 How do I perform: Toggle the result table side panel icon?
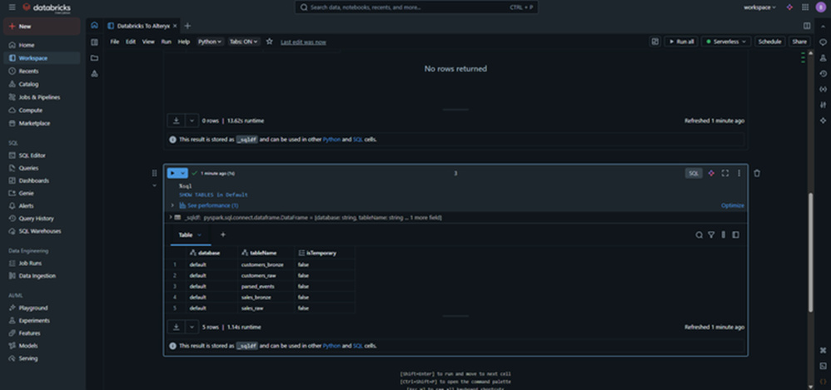click(735, 235)
